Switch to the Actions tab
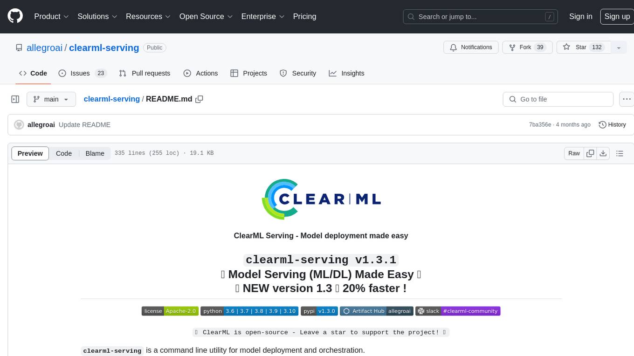Screen dimensions: 634x356 [200, 73]
